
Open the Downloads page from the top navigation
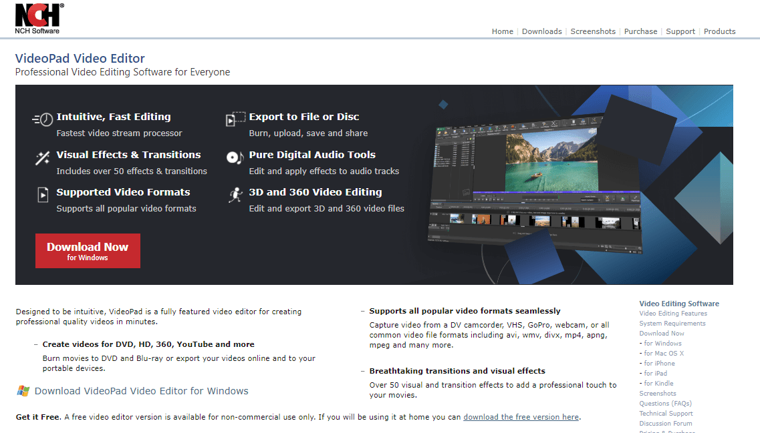coord(541,31)
